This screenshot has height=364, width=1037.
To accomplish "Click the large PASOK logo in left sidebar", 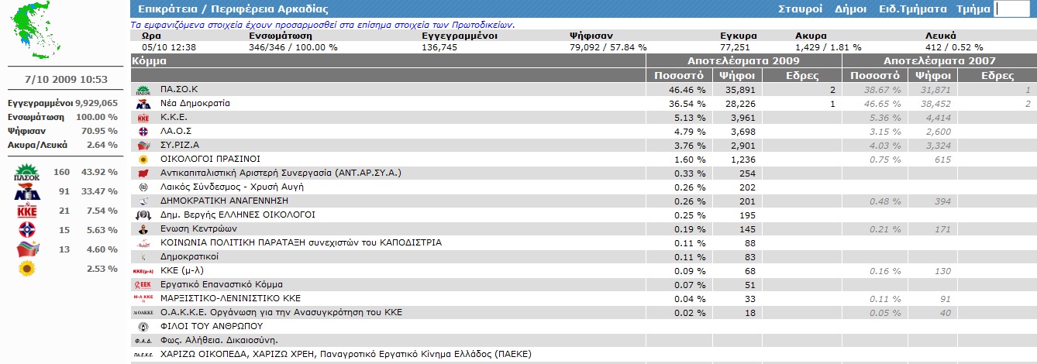I will (x=27, y=172).
